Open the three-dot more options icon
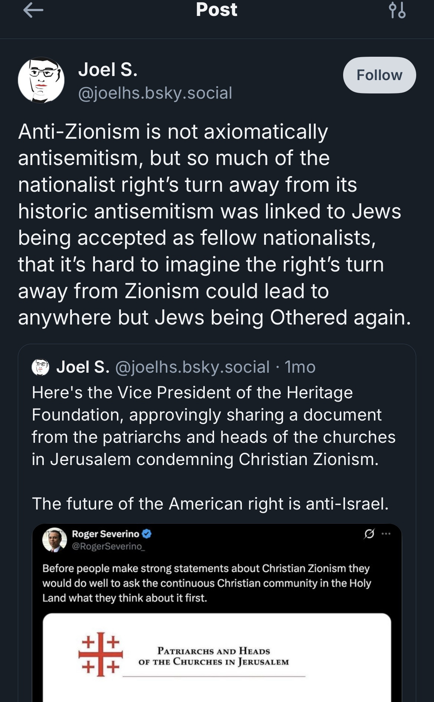434x702 pixels. (386, 534)
